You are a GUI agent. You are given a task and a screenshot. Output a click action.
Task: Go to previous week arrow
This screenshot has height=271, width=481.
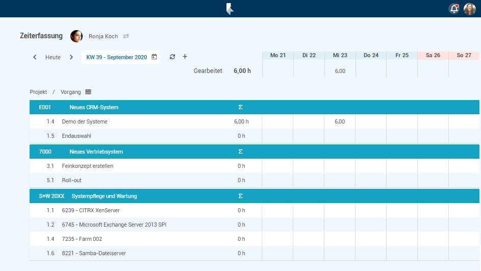click(x=35, y=57)
